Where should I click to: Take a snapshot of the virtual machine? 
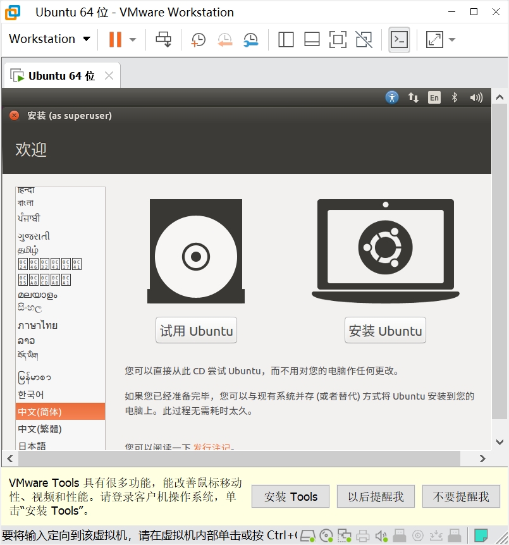198,40
